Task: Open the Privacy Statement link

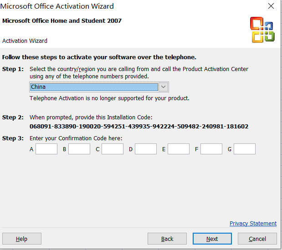Action: (253, 224)
